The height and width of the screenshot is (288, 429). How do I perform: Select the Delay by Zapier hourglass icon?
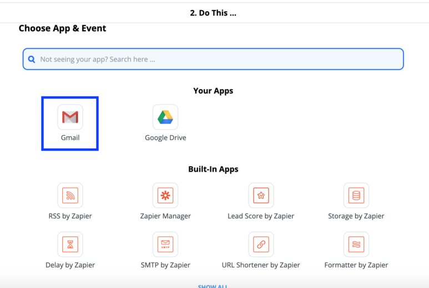[x=70, y=244]
